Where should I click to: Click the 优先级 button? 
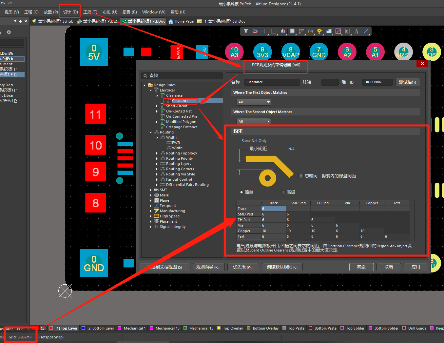243,267
